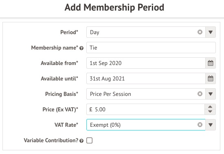Decrease the Price with down arrow
The image size is (224, 154).
click(210, 112)
